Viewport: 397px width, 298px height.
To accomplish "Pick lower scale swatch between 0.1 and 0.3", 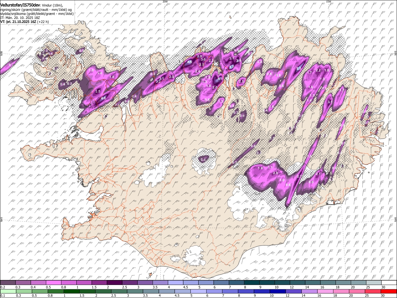I will tap(8, 291).
